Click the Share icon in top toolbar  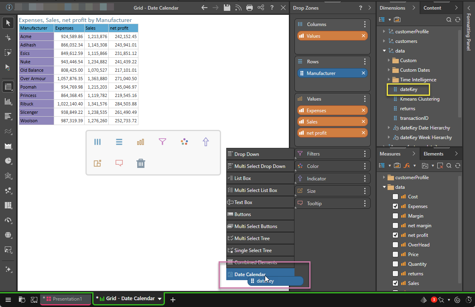pos(261,8)
